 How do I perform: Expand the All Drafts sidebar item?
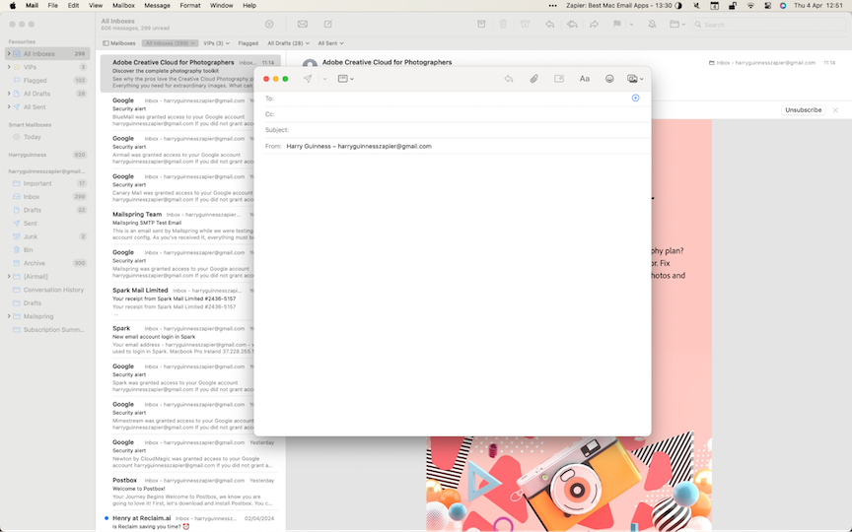9,94
